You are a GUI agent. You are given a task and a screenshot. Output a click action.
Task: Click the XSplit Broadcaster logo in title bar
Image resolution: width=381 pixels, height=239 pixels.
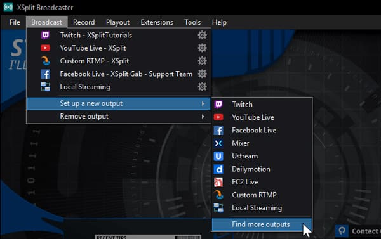click(8, 7)
